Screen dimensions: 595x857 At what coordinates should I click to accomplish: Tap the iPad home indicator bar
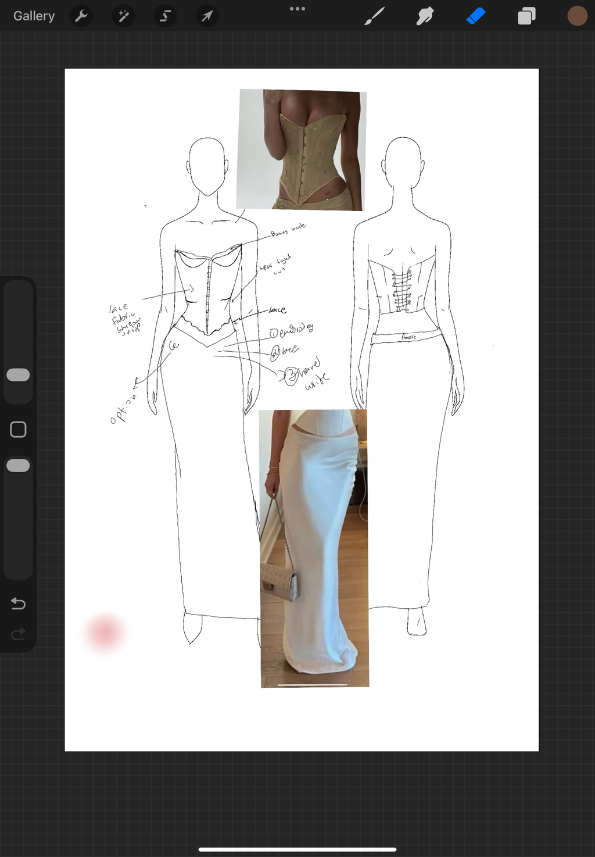click(297, 848)
